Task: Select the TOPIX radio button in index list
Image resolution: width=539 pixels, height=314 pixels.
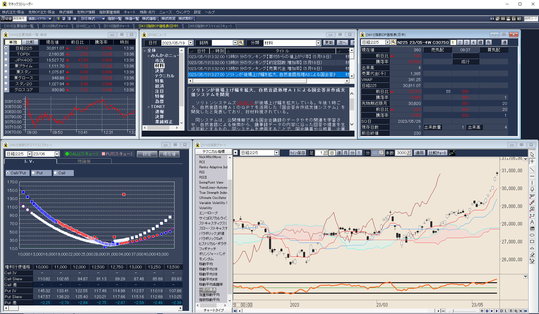Action: (6, 54)
